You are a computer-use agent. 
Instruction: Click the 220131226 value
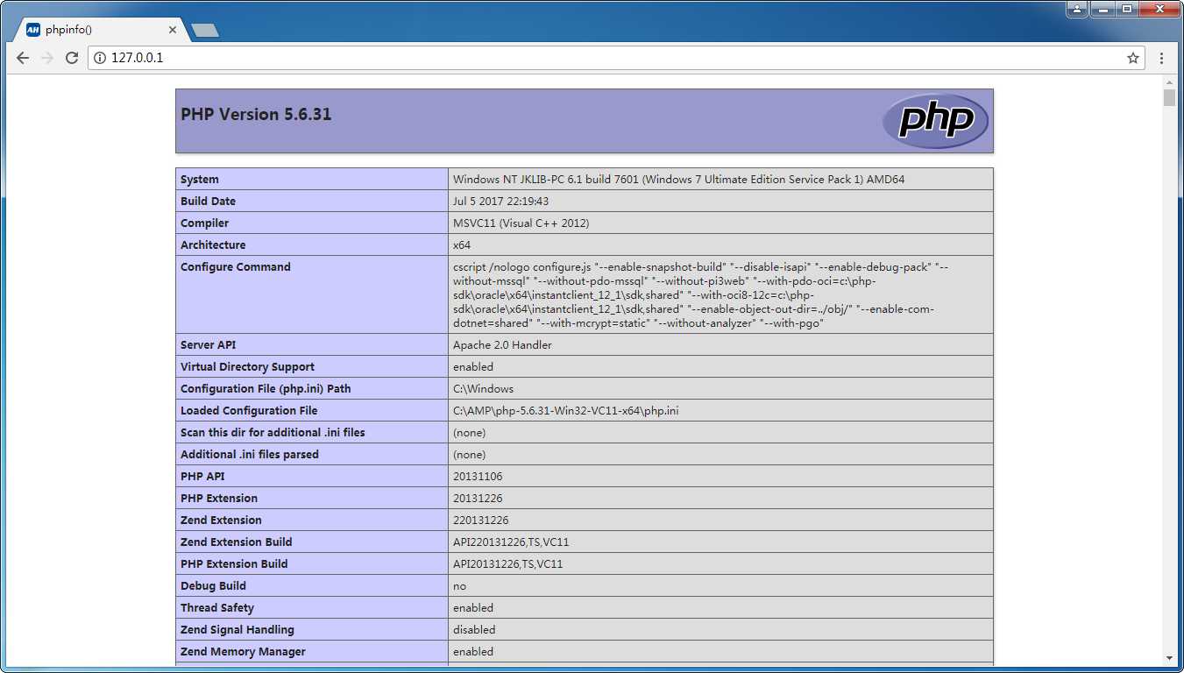pyautogui.click(x=480, y=521)
